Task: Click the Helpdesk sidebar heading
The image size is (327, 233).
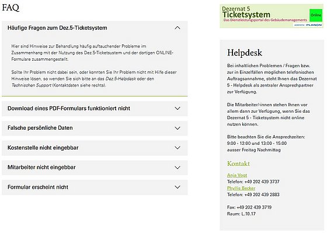Action: (x=245, y=53)
